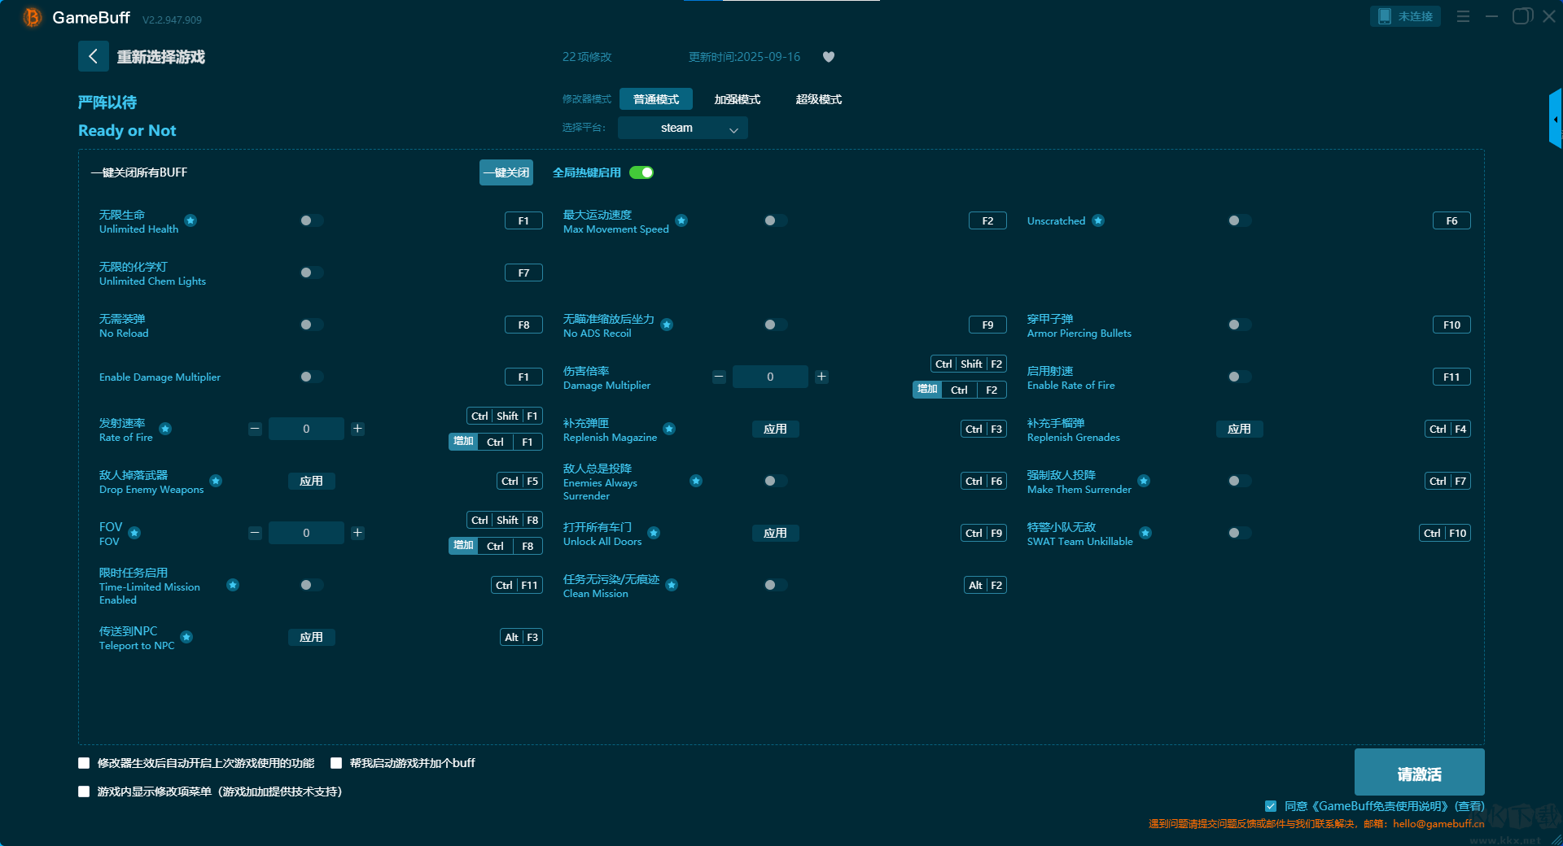The height and width of the screenshot is (846, 1563).
Task: Check auto-enable last used functions checkbox
Action: [x=84, y=763]
